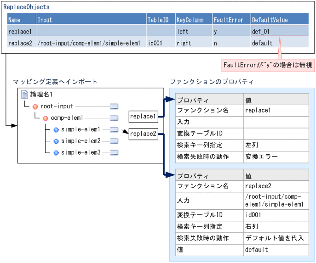The height and width of the screenshot is (263, 316).
Task: Click the document icon beside 論理名1
Action: pyautogui.click(x=25, y=95)
